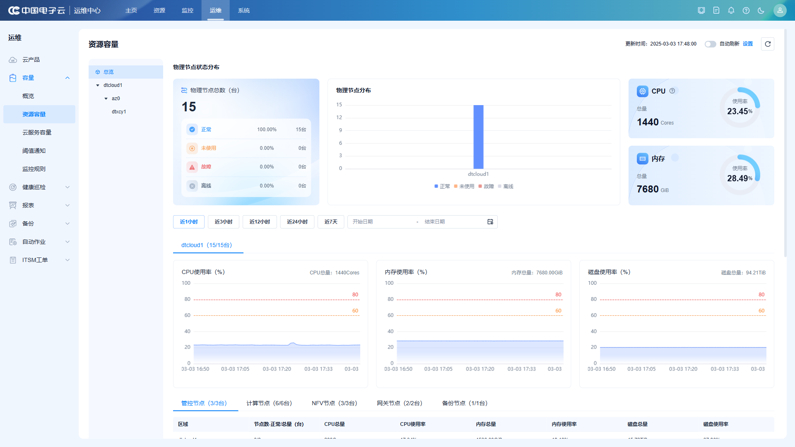Click the screen monitor icon in header
Viewport: 795px width, 447px height.
click(x=701, y=10)
